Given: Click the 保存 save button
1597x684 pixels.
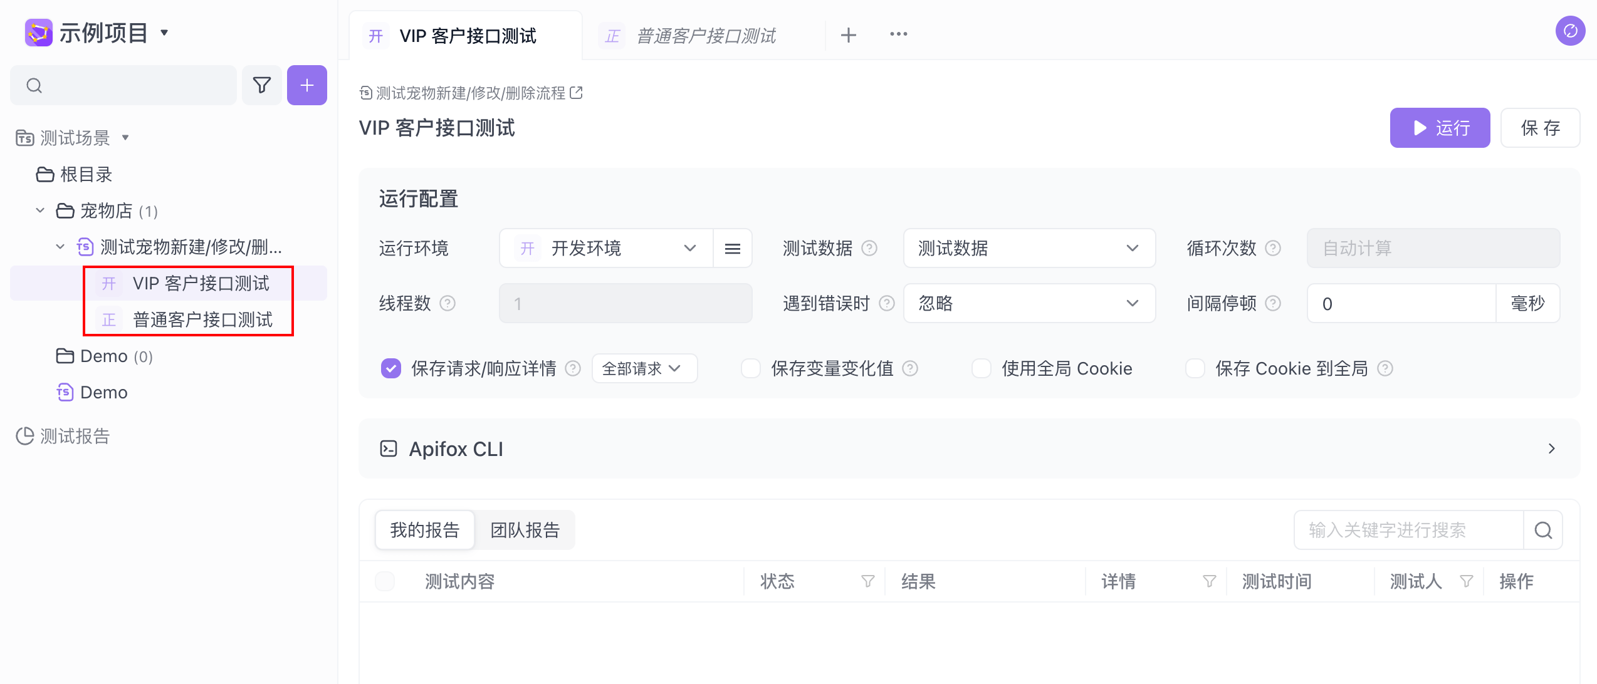Looking at the screenshot, I should point(1540,128).
